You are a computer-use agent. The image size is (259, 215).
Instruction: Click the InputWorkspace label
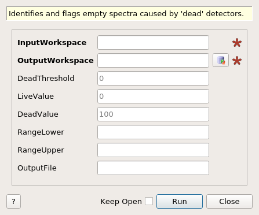[52, 43]
